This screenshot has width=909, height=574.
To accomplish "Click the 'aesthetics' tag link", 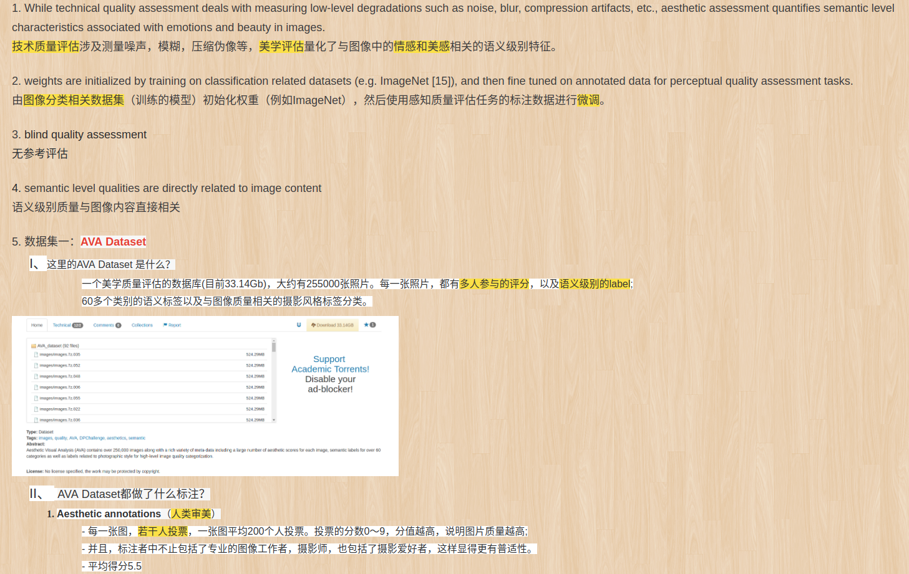I will (116, 438).
